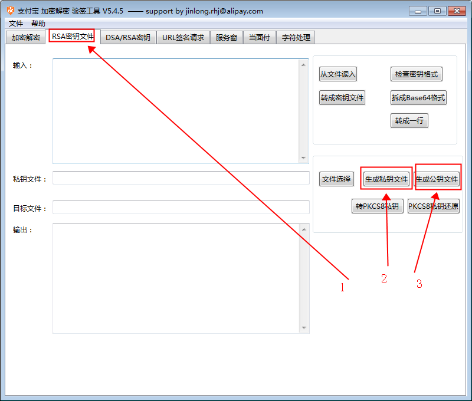The height and width of the screenshot is (401, 472).
Task: Click the 转PKCS8私钥 button
Action: (x=377, y=206)
